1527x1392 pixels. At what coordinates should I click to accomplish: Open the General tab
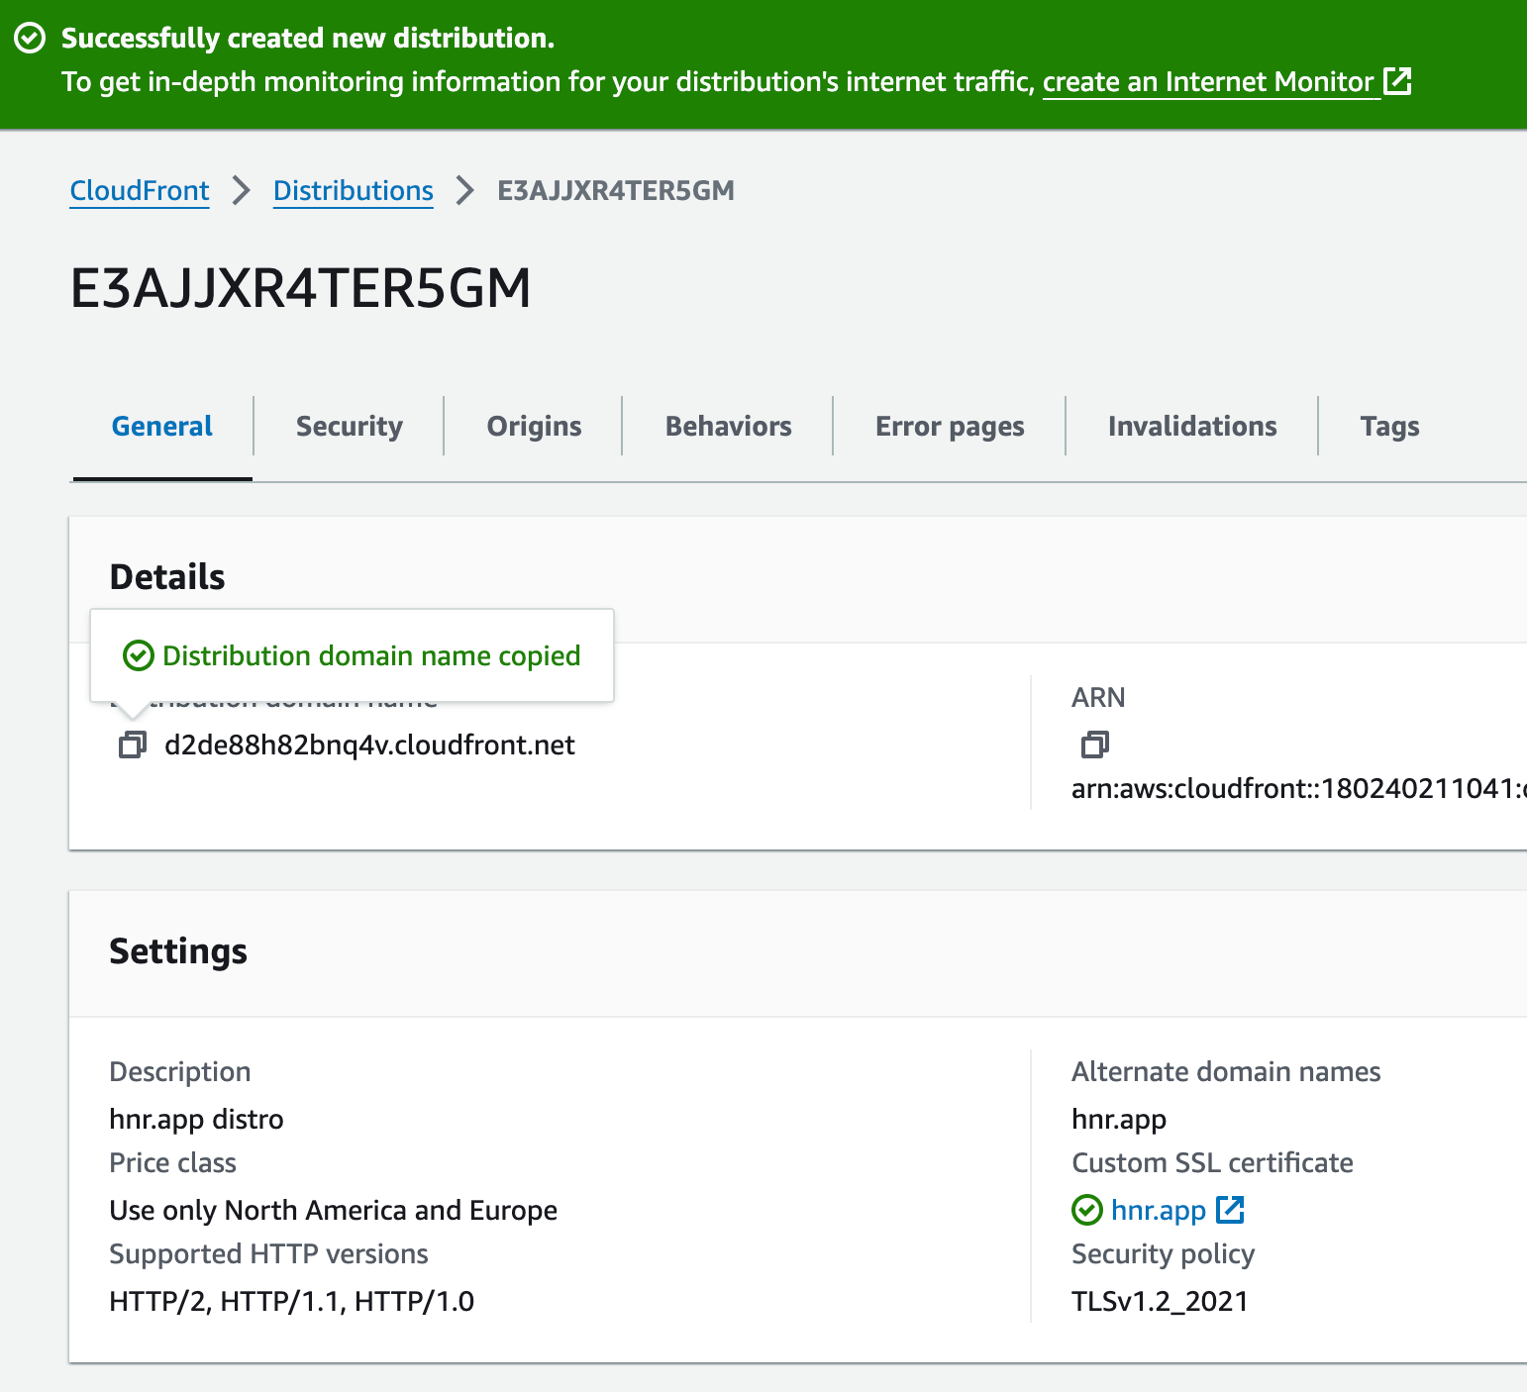click(162, 427)
